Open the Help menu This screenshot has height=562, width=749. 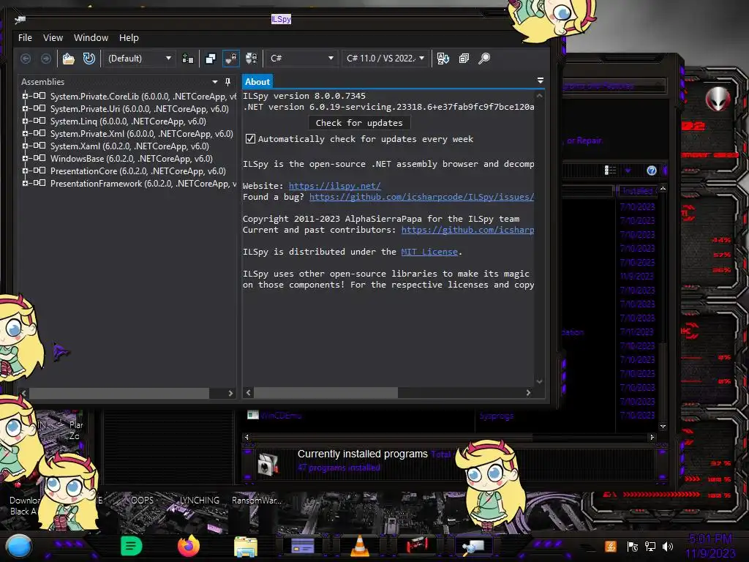[x=129, y=38]
